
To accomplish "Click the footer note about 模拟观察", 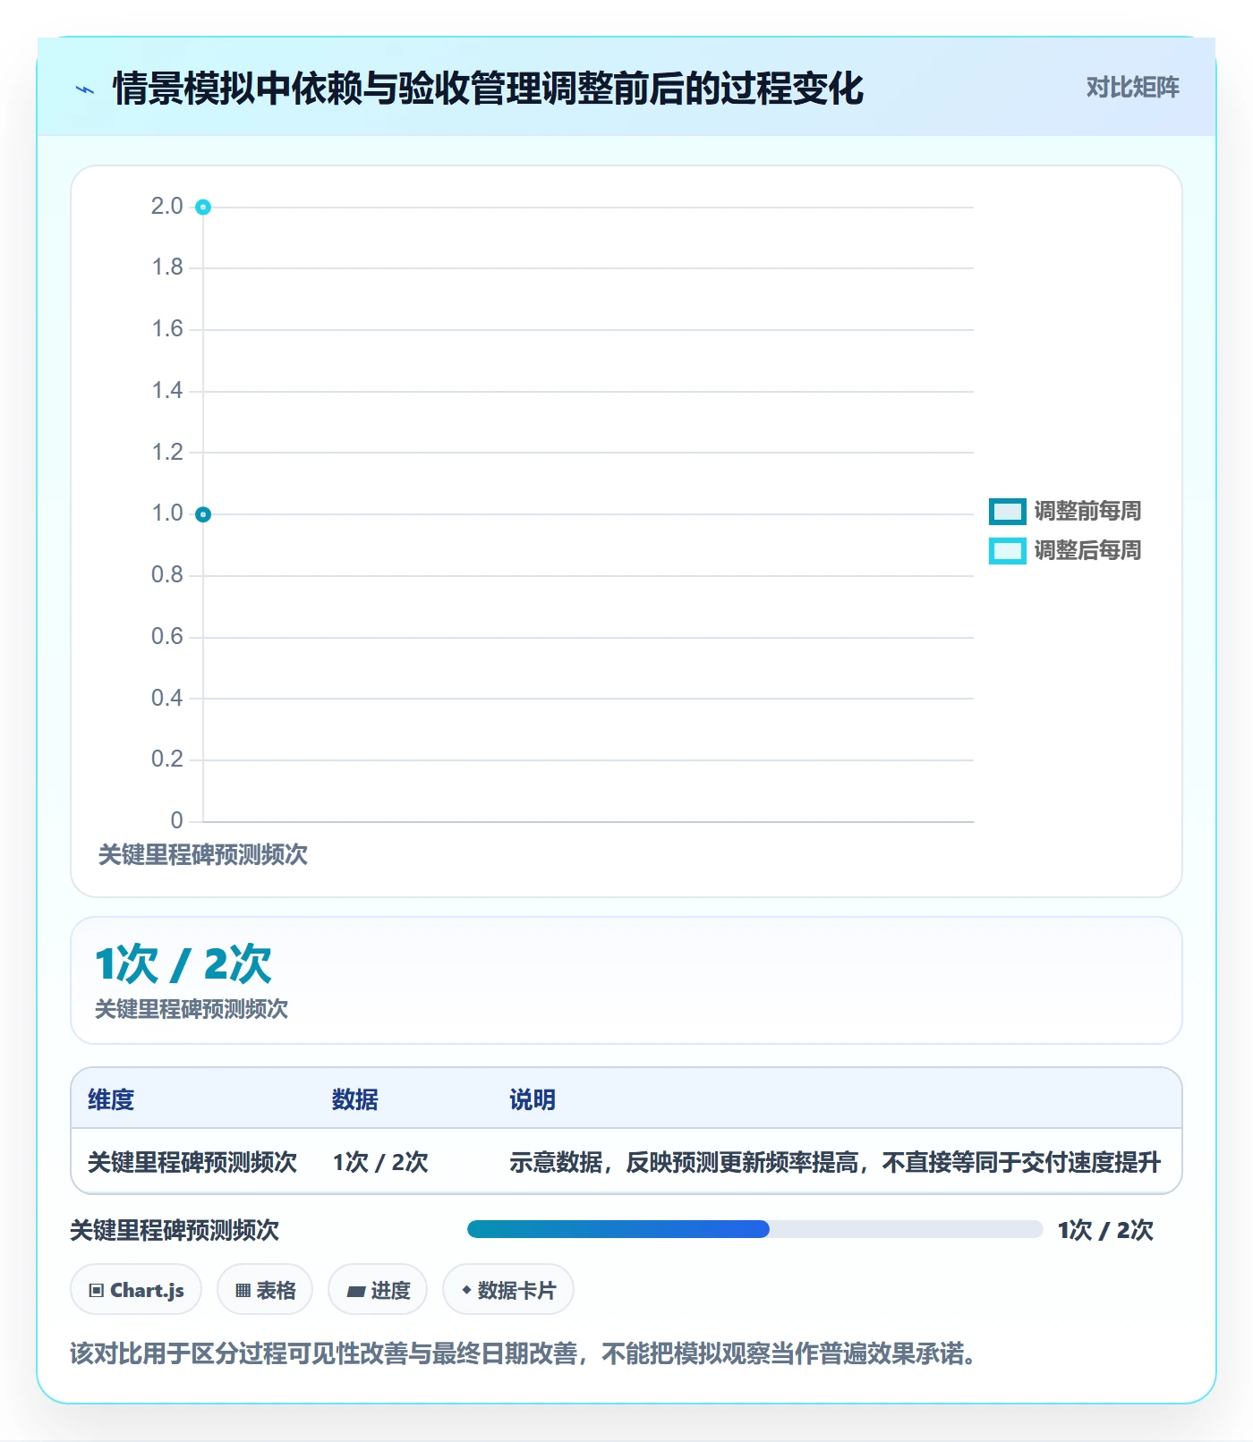I will click(x=523, y=1353).
